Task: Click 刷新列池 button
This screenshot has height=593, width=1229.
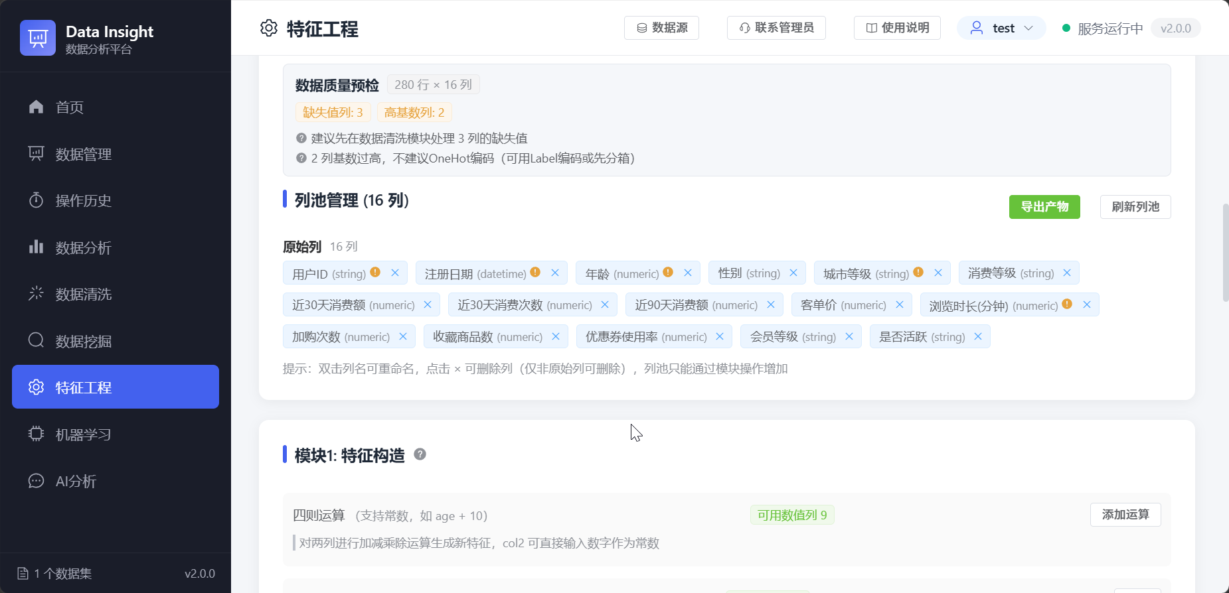Action: (1135, 207)
